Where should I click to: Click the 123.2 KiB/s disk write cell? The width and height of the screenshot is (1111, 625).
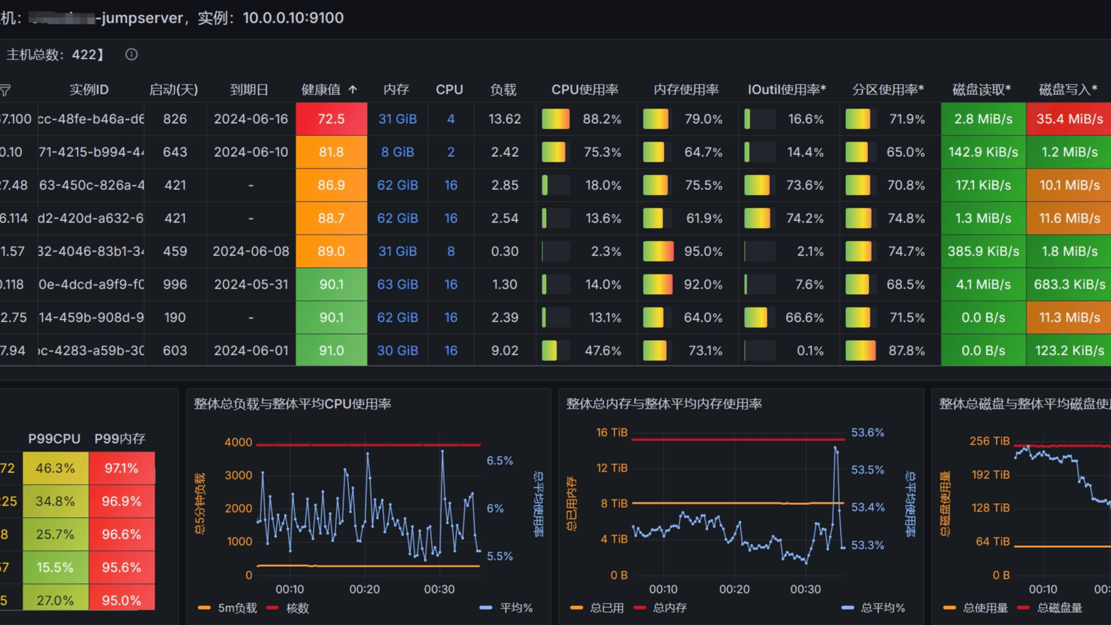coord(1069,350)
